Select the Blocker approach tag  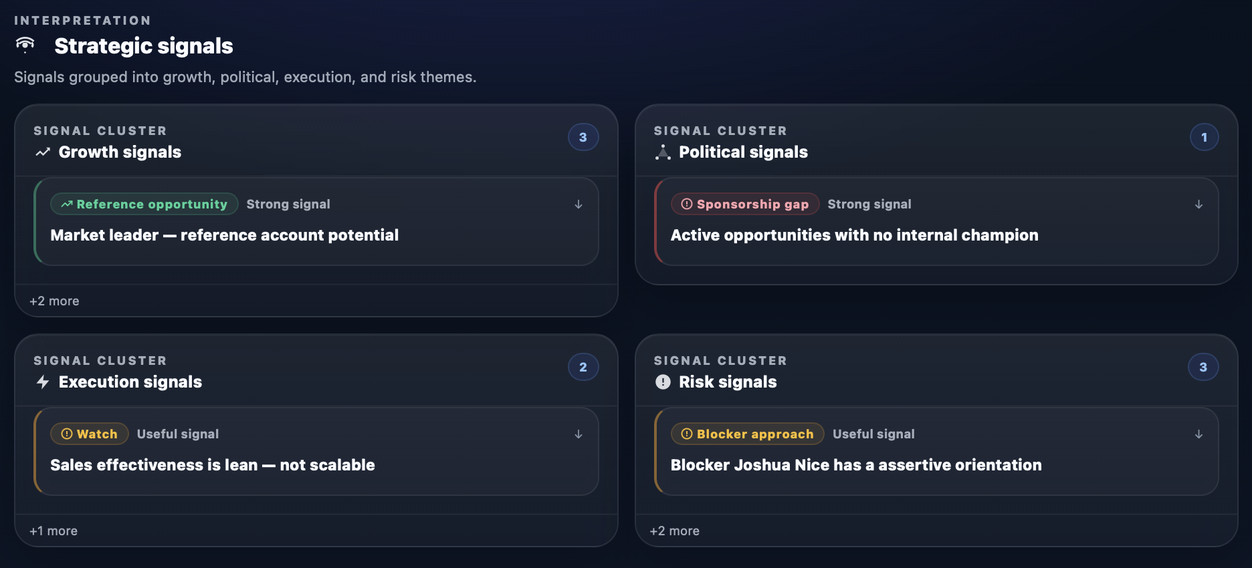[748, 434]
